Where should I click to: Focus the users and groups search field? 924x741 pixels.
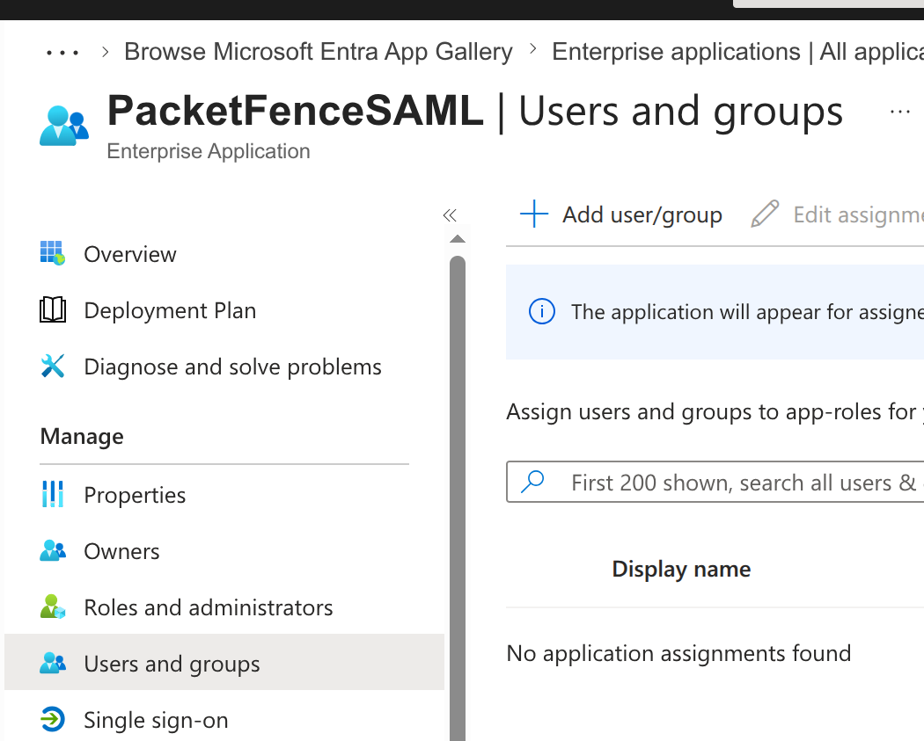click(x=715, y=482)
